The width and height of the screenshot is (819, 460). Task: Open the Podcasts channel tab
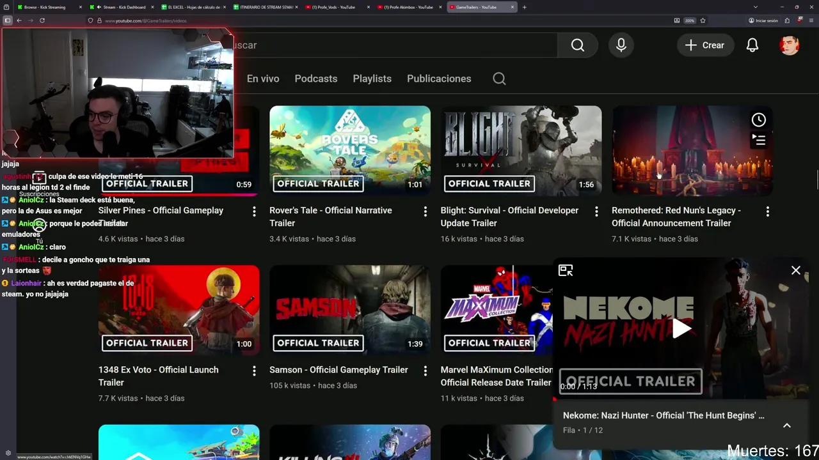pos(316,79)
